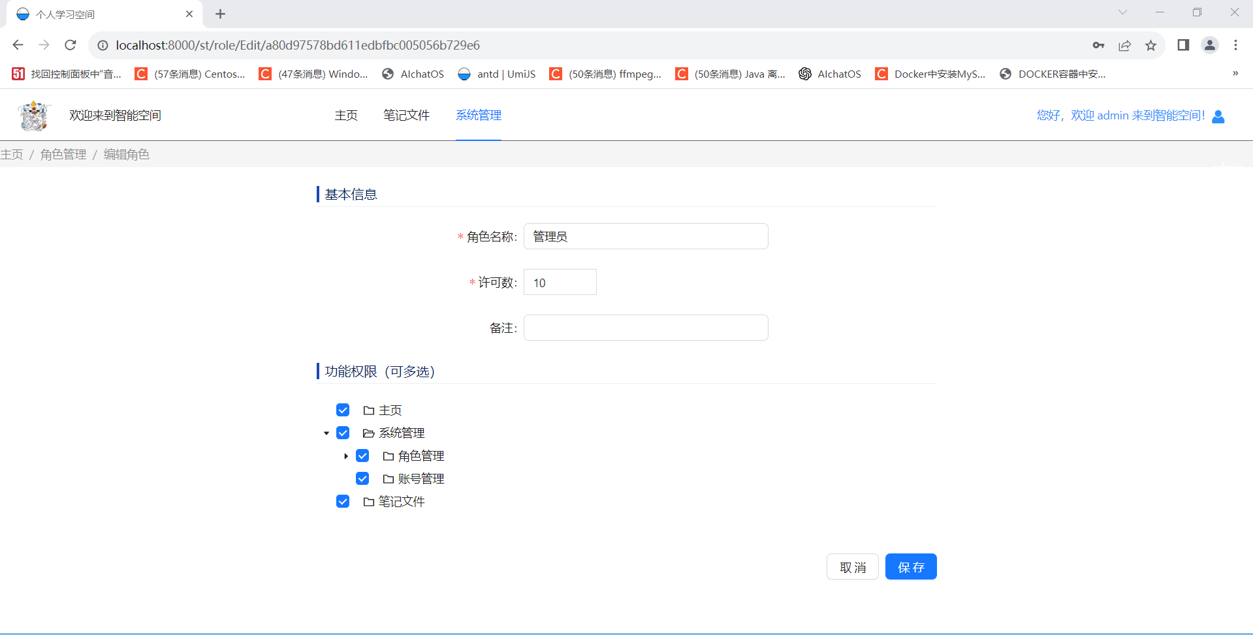1253x635 pixels.
Task: Expand the 角色管理 tree node
Action: click(346, 456)
